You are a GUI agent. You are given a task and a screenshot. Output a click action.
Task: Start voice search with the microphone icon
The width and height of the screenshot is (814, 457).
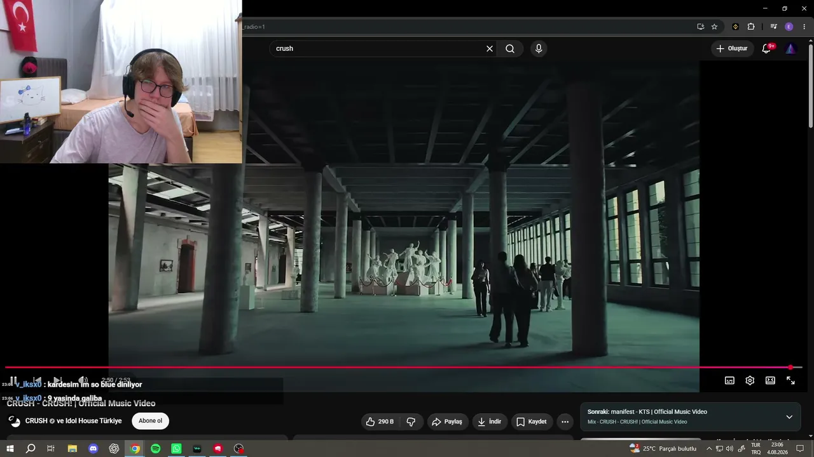tap(539, 48)
